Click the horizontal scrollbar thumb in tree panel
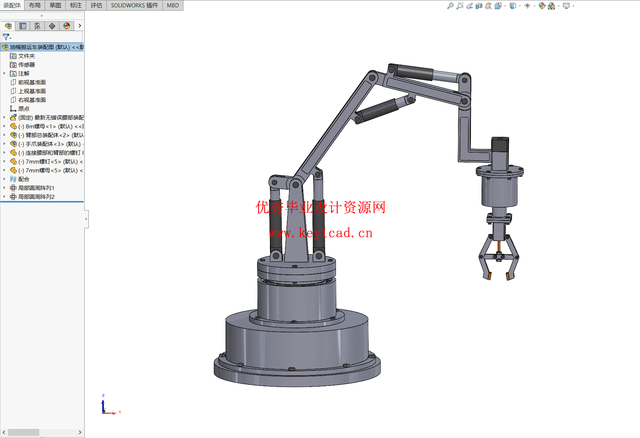 click(23, 432)
